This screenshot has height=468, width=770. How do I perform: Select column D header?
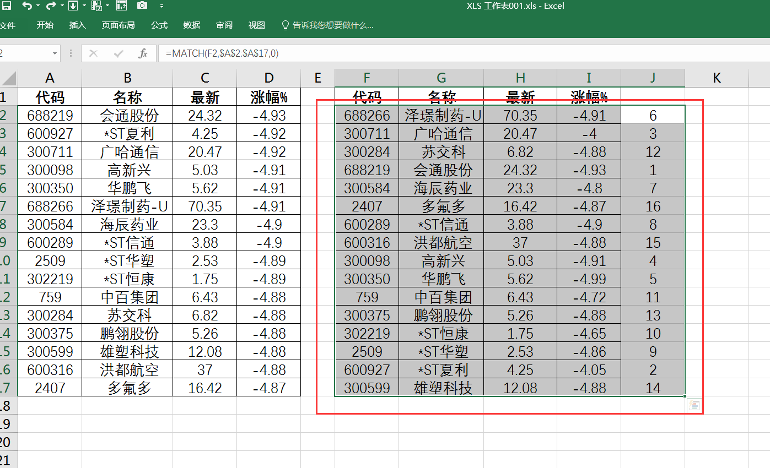coord(269,78)
